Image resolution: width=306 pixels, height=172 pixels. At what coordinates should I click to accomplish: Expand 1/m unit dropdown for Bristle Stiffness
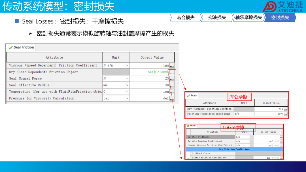pos(252,137)
